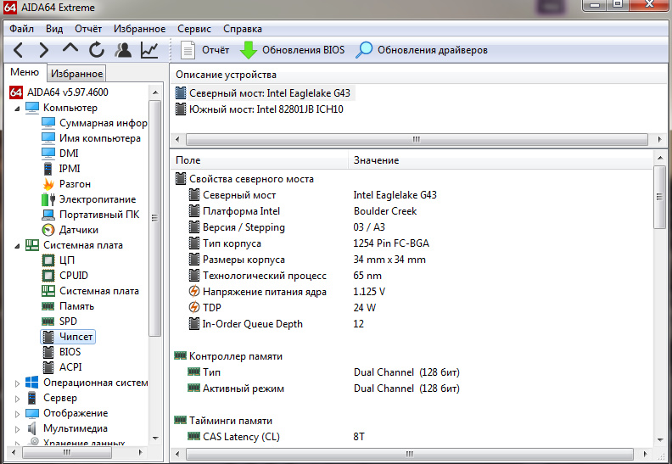The image size is (672, 464).
Task: Select Имя компьютера tree item
Action: [100, 138]
